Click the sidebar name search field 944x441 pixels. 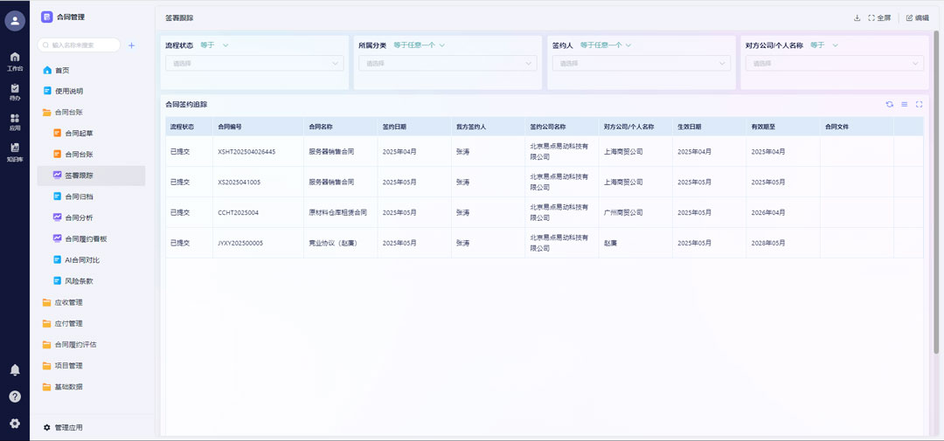(80, 45)
